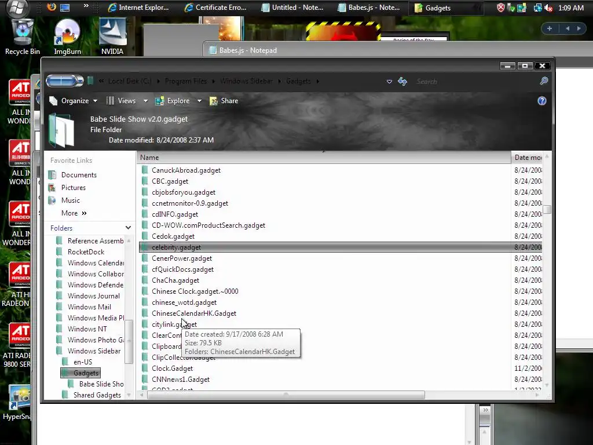
Task: Click the sidebar next gadgets arrow
Action: pyautogui.click(x=579, y=28)
